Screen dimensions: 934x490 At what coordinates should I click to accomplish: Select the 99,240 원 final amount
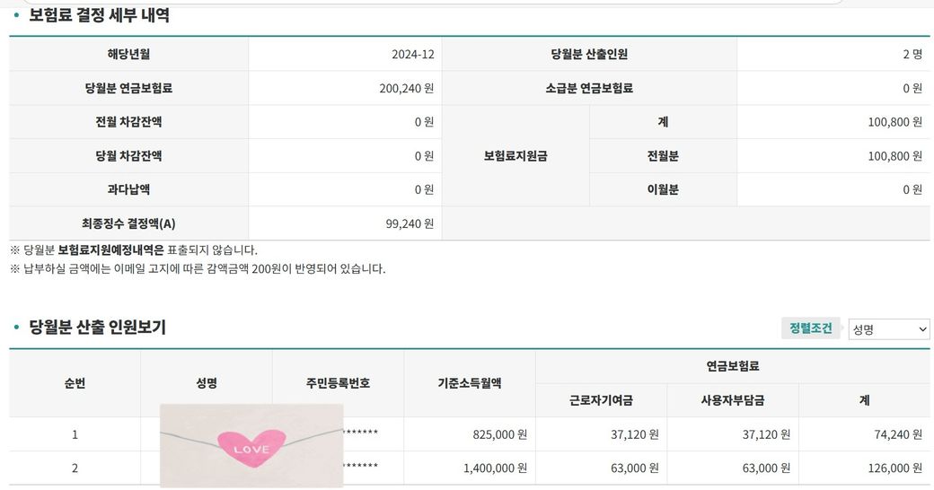(410, 223)
